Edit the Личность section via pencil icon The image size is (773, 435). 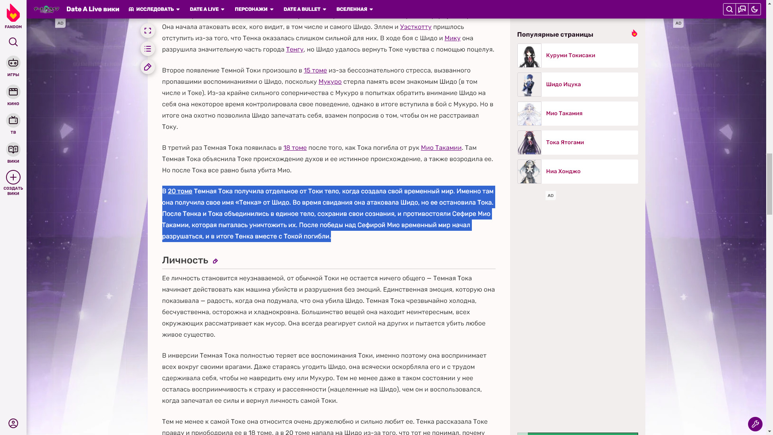215,261
